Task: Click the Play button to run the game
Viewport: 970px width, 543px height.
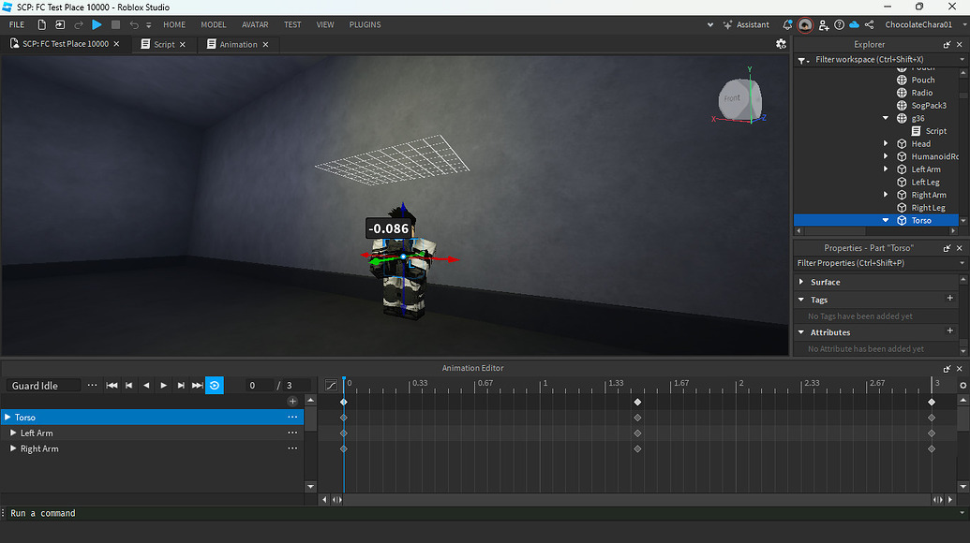Action: pos(97,25)
